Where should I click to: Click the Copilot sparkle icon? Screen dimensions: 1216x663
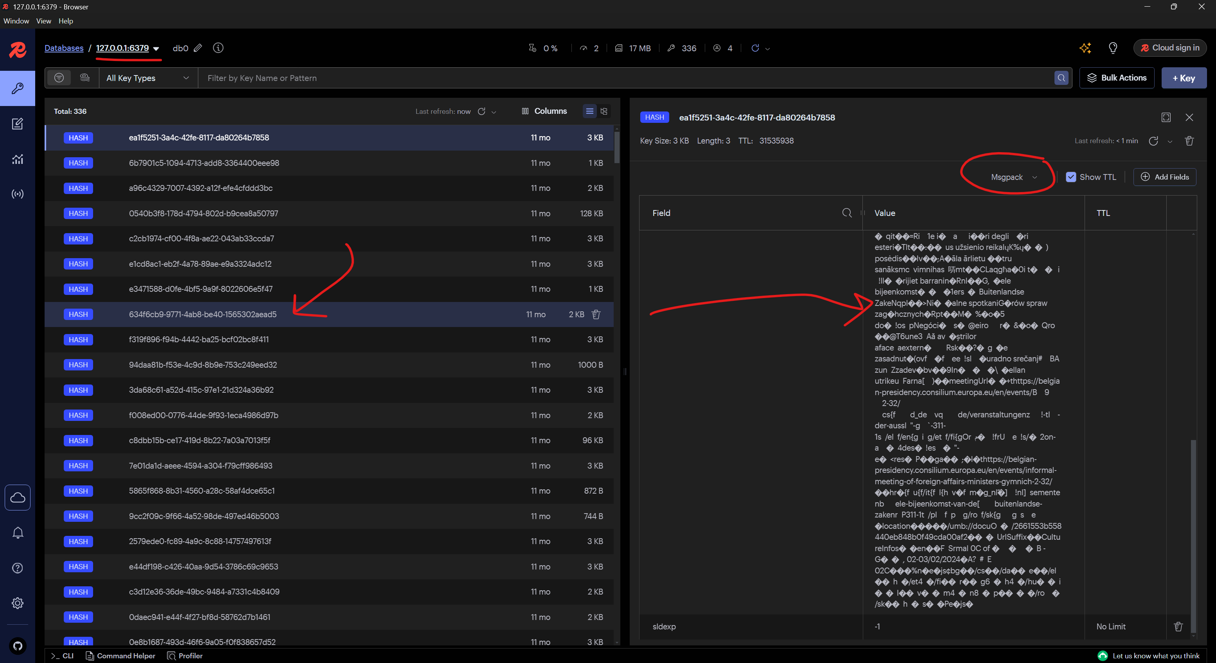[x=1085, y=48]
